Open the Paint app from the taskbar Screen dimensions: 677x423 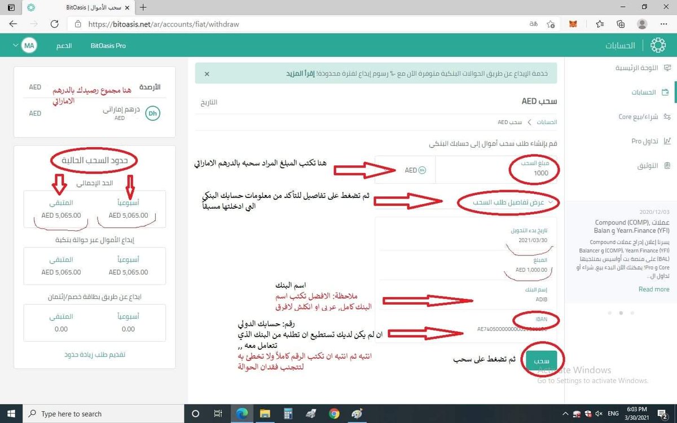pos(357,413)
